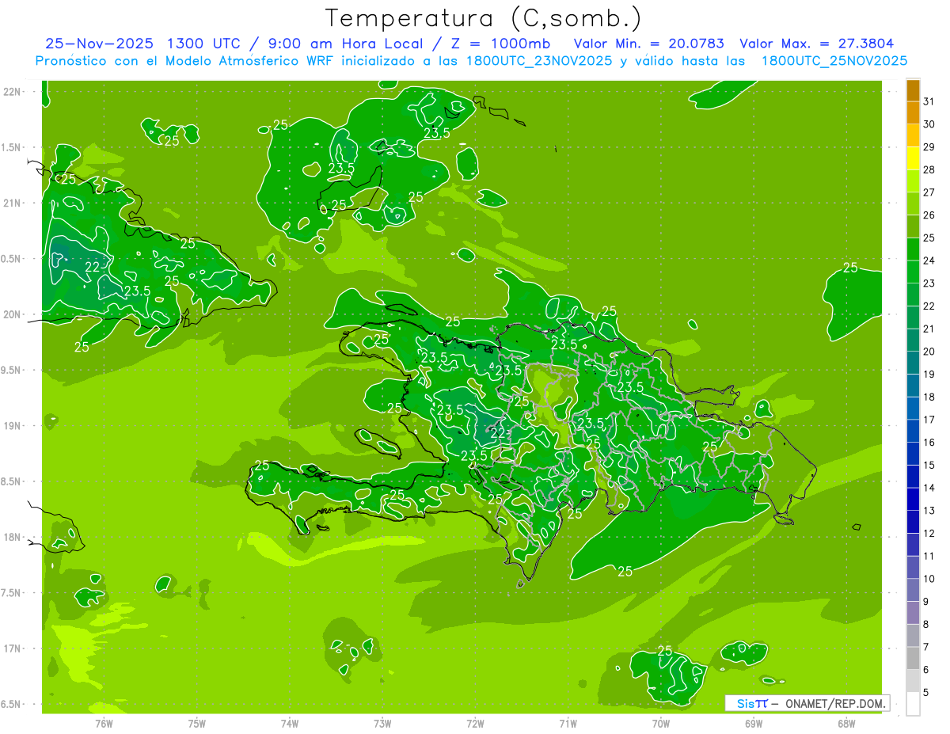Click the 'Temperatura (C,somb.)' chart title

[x=483, y=18]
